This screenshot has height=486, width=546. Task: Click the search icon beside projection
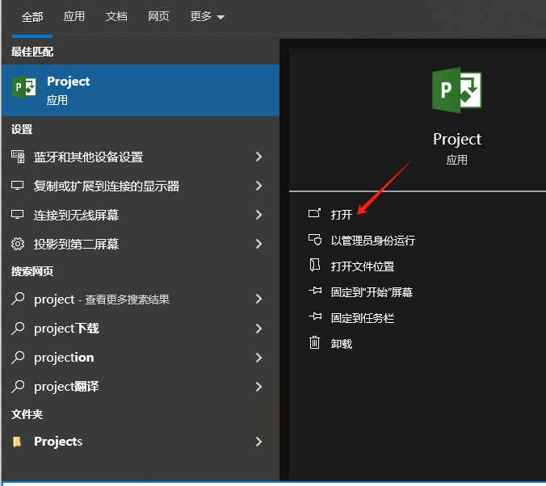18,357
